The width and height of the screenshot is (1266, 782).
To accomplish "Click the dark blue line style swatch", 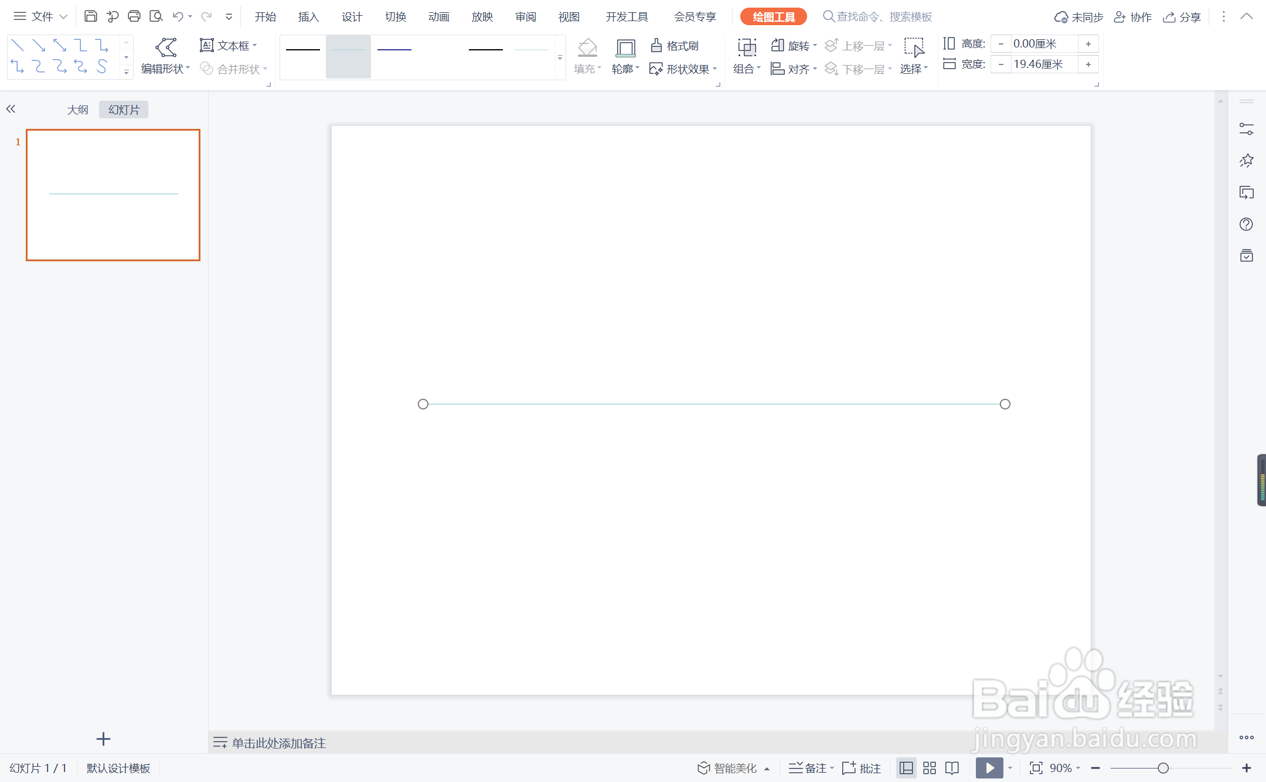I will (x=394, y=50).
